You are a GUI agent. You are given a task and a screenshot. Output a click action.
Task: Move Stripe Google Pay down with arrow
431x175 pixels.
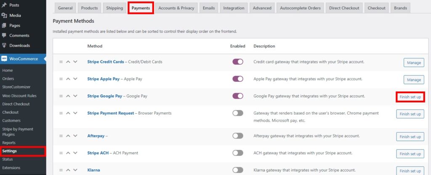tap(75, 96)
